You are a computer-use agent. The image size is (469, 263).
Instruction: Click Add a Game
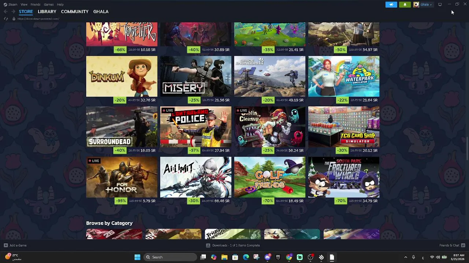pos(15,245)
